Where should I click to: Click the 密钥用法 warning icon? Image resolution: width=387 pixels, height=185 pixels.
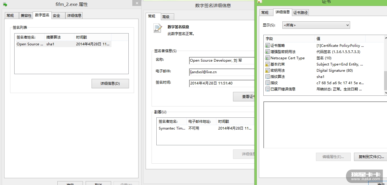267,71
